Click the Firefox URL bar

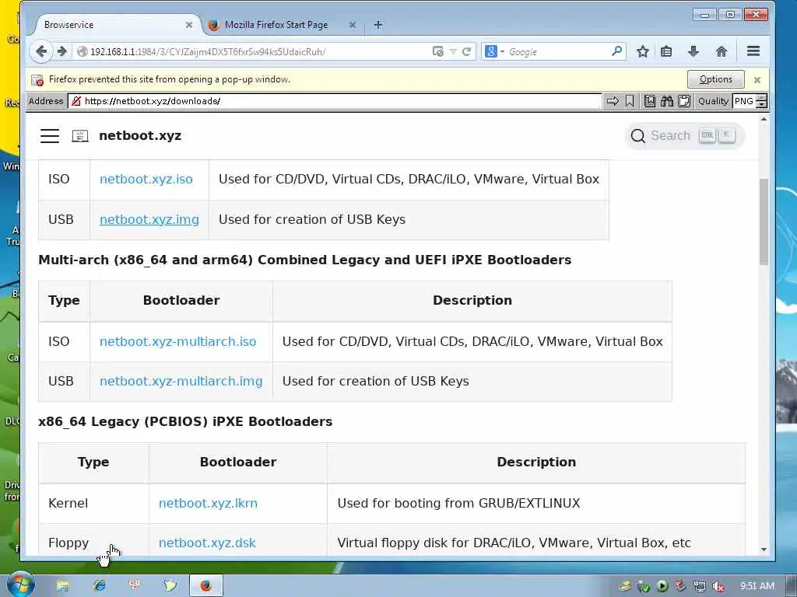point(255,52)
